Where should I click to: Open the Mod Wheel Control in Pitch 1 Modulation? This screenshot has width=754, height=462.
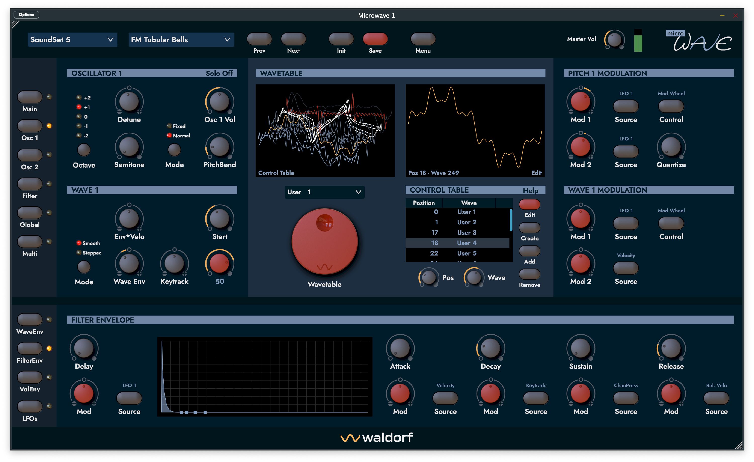pyautogui.click(x=671, y=106)
